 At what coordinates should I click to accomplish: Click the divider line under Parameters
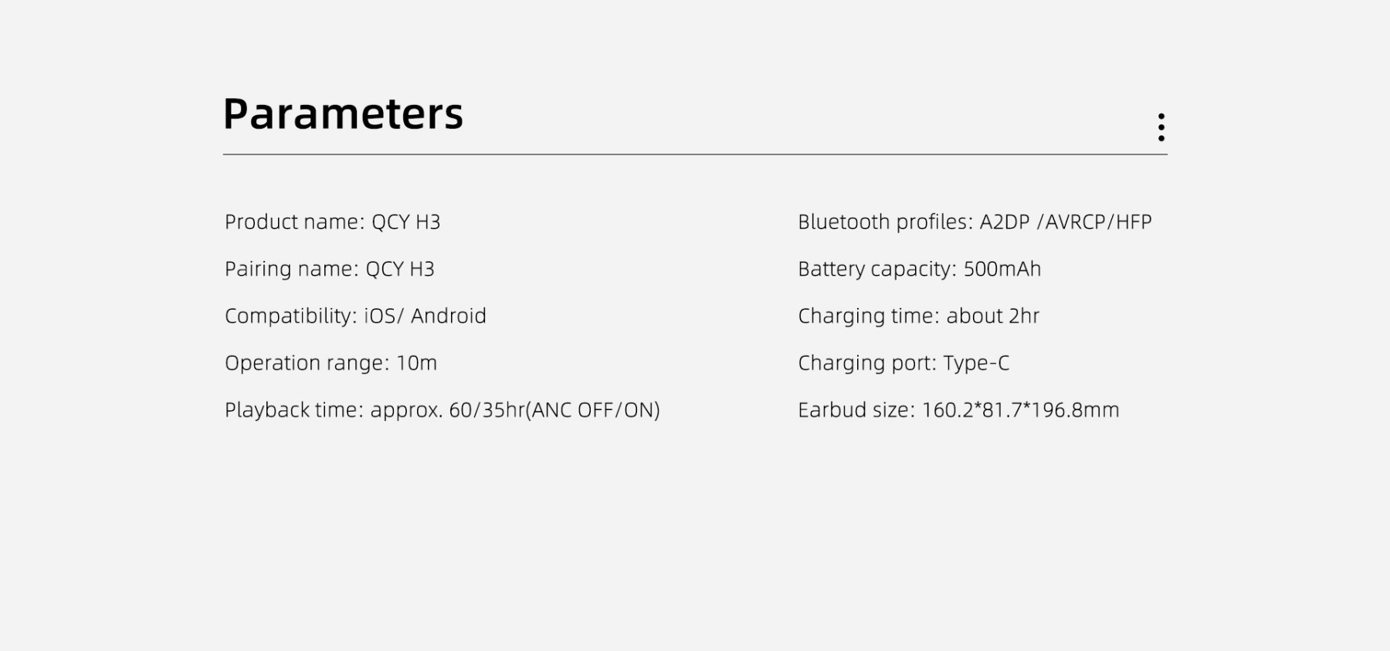pos(695,154)
